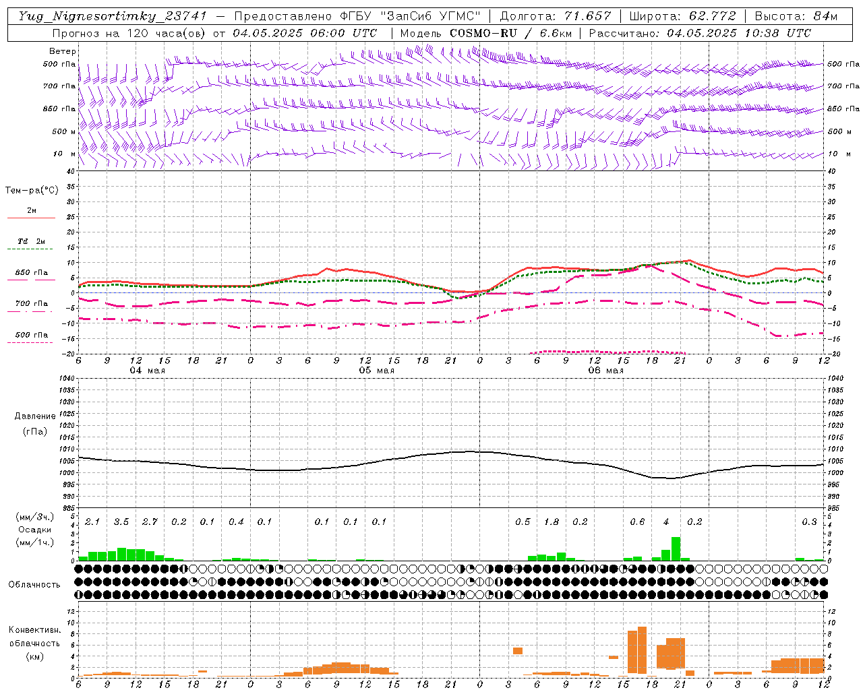This screenshot has width=863, height=690.
Task: Click the "04 мая" date label
Action: [x=148, y=371]
